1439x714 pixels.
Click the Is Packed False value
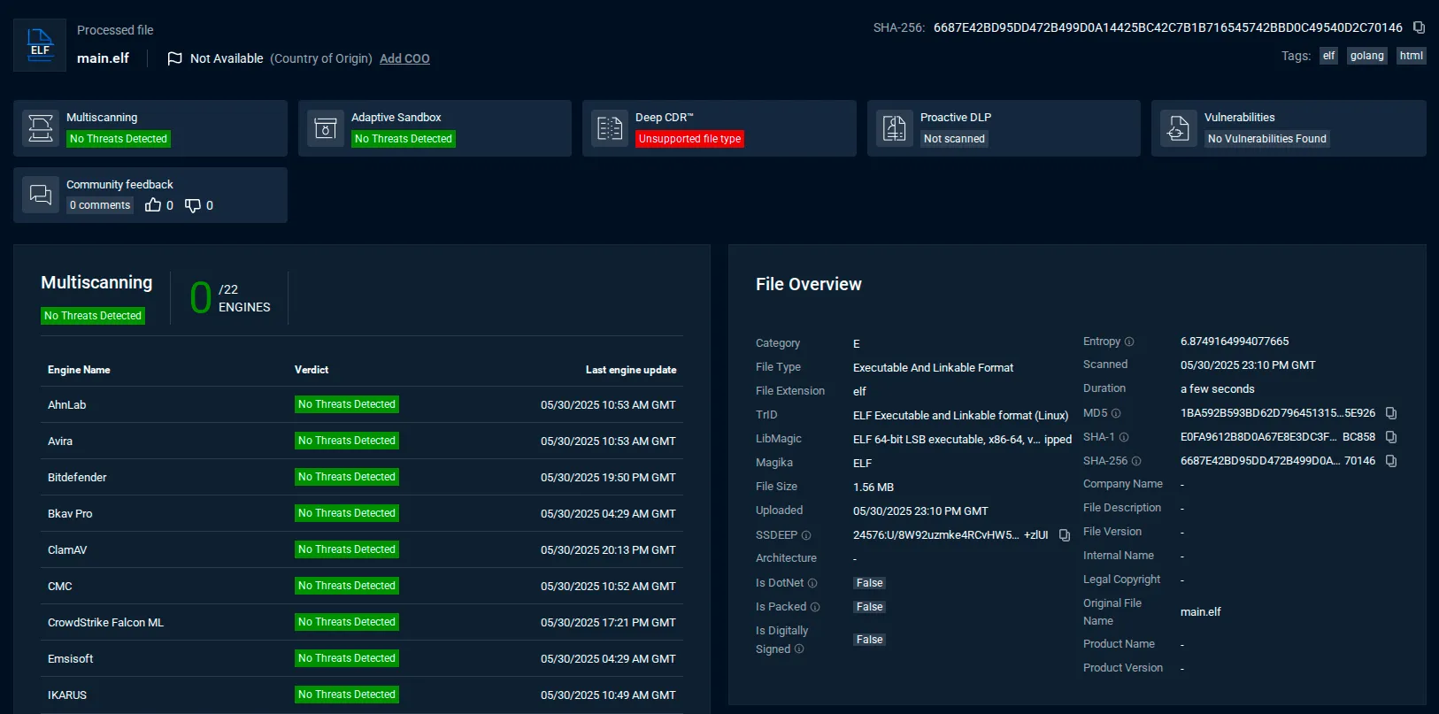870,607
